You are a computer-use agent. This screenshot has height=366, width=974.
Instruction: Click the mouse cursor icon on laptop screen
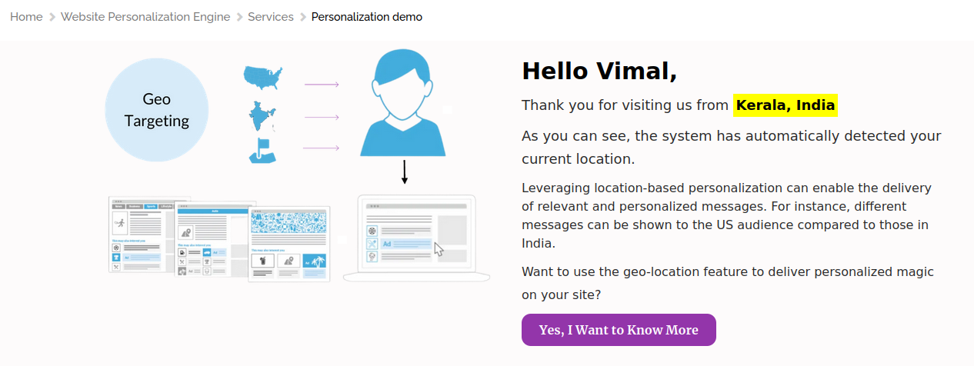(x=439, y=248)
